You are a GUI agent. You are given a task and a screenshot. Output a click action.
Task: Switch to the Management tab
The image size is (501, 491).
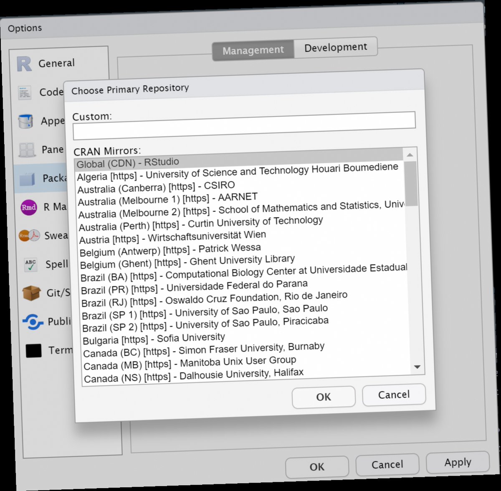[253, 51]
